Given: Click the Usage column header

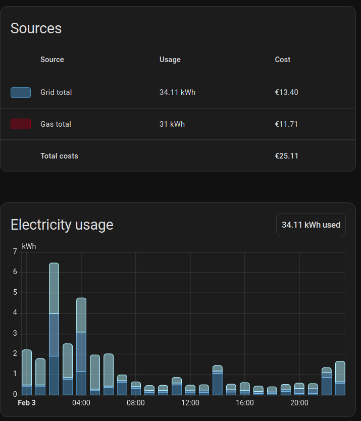Looking at the screenshot, I should [170, 60].
